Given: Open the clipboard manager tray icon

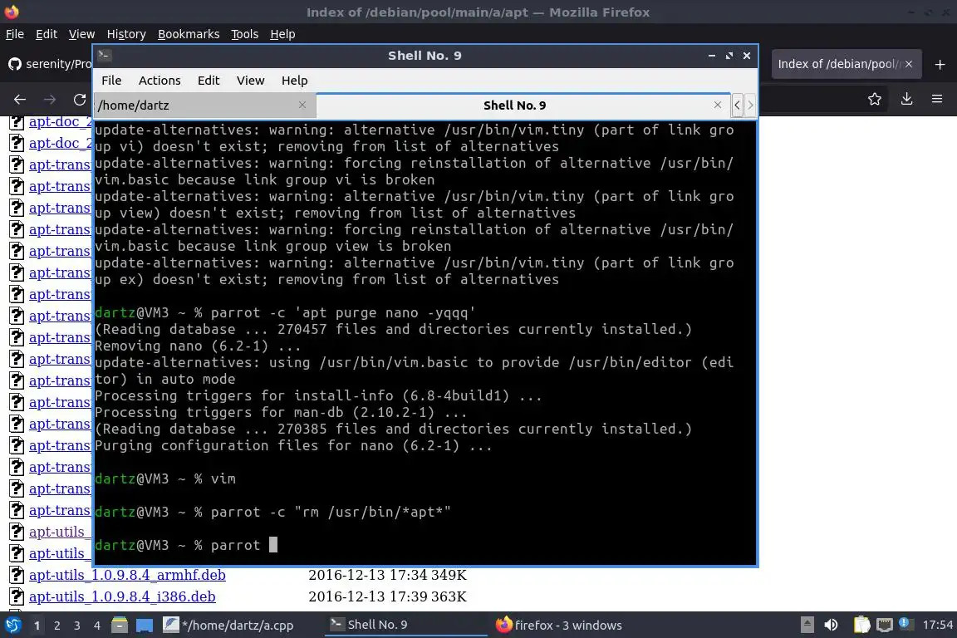Looking at the screenshot, I should point(861,626).
